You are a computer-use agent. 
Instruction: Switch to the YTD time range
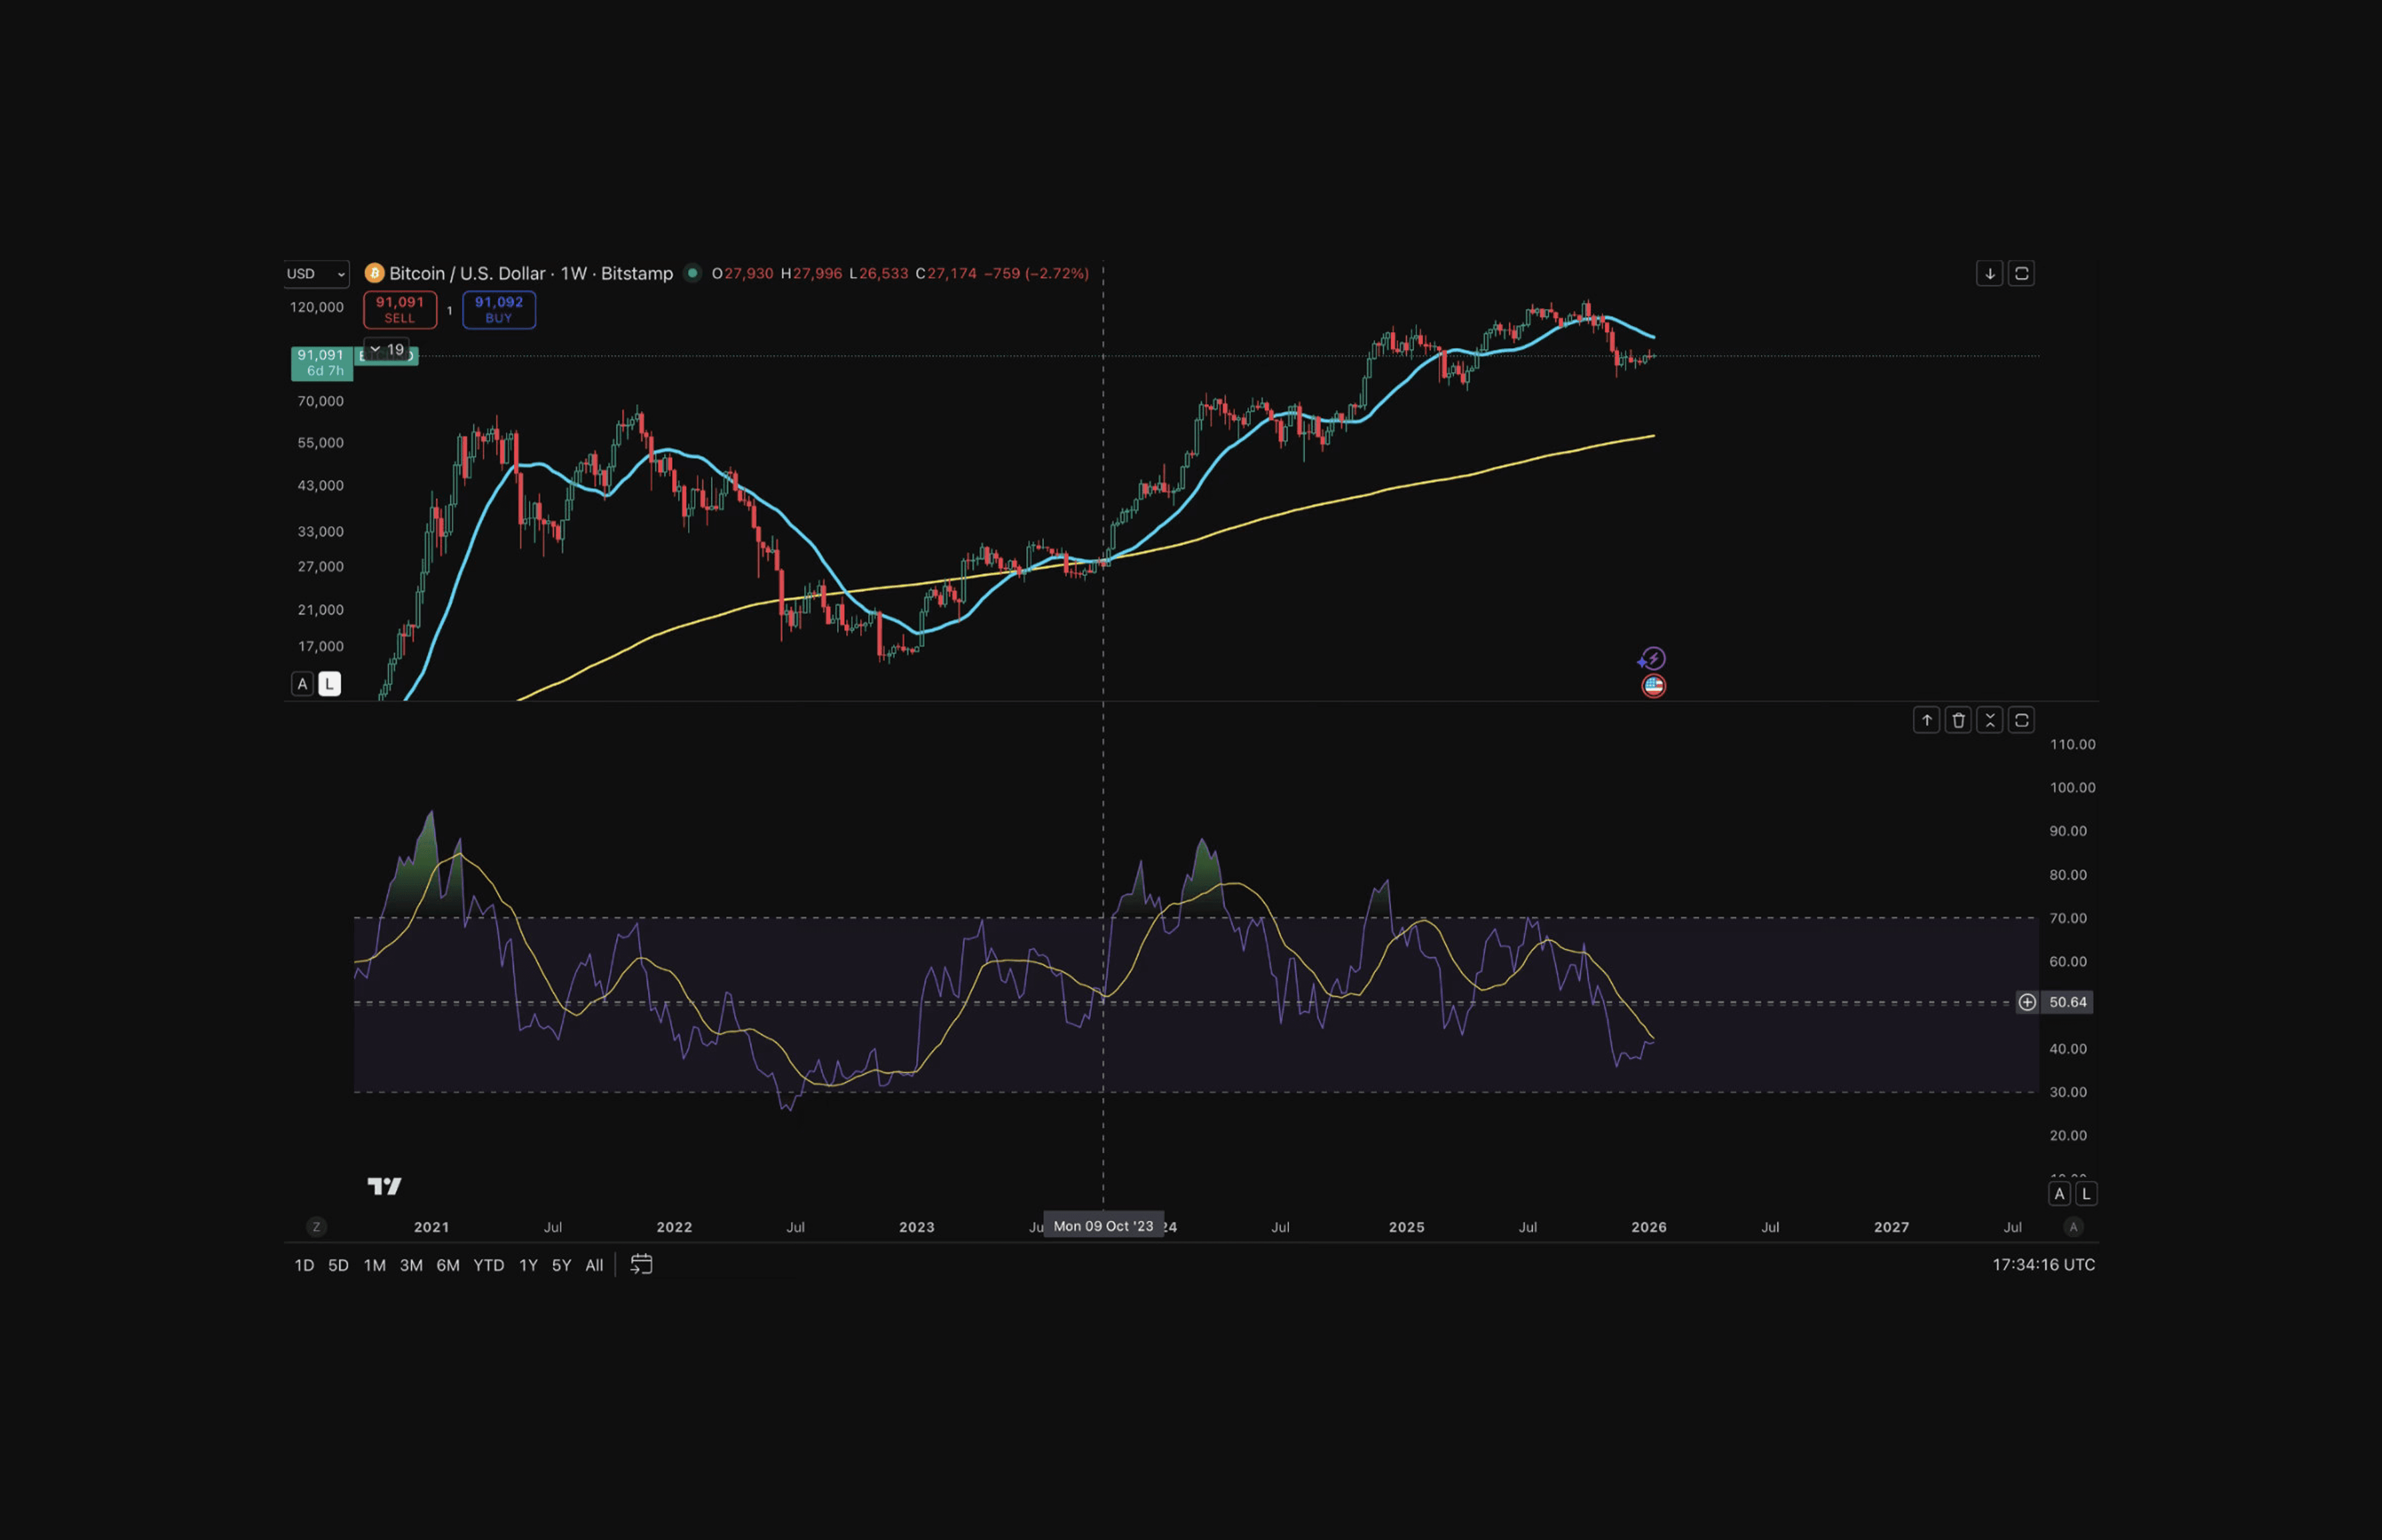488,1265
